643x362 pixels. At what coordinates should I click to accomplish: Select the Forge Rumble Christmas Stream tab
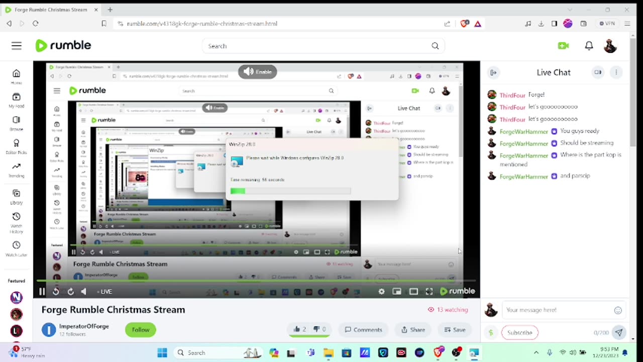pyautogui.click(x=51, y=10)
